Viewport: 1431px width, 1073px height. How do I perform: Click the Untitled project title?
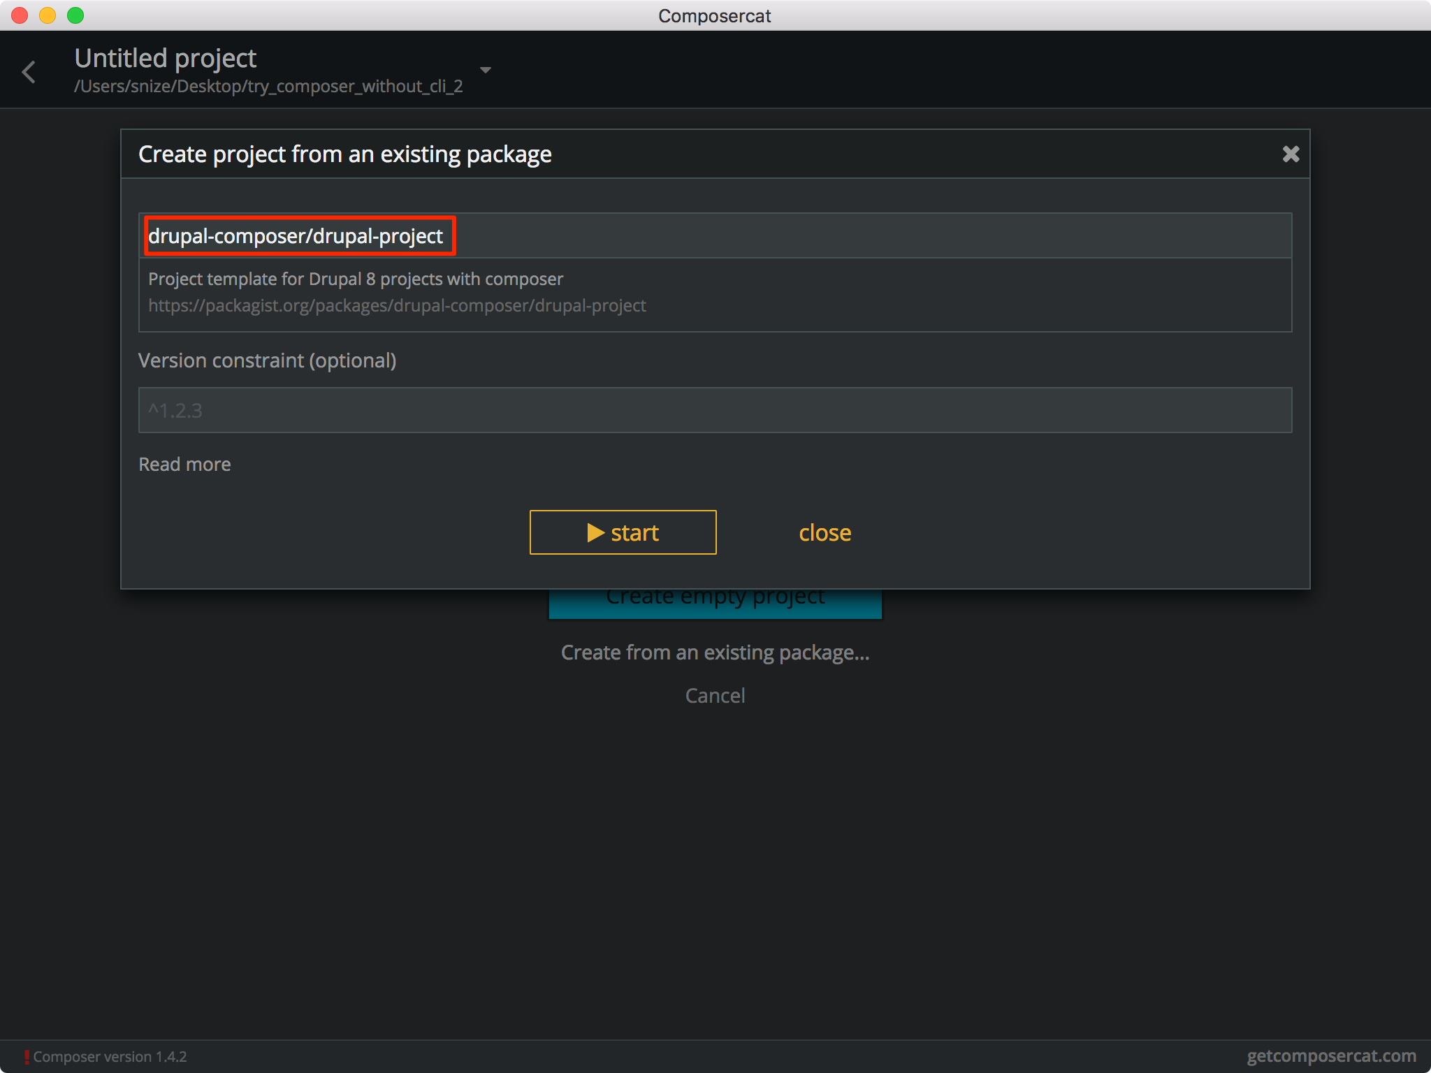coord(166,58)
